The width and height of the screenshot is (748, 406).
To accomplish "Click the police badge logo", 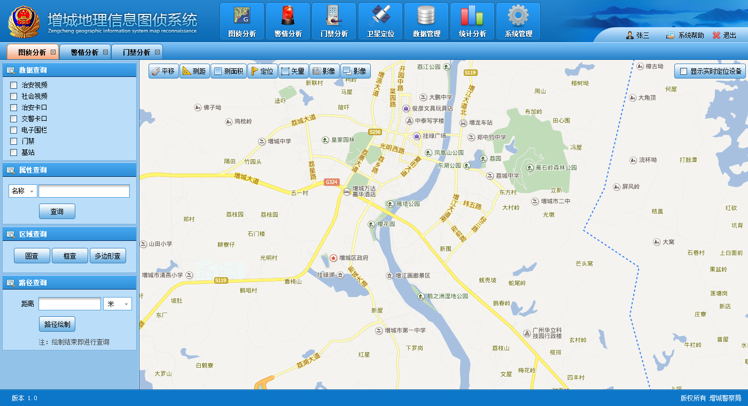I will (x=24, y=21).
